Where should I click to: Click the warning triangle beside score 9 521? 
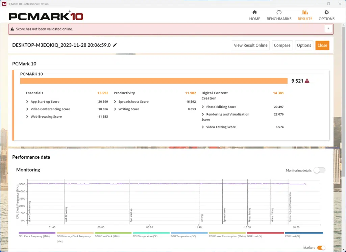click(306, 81)
